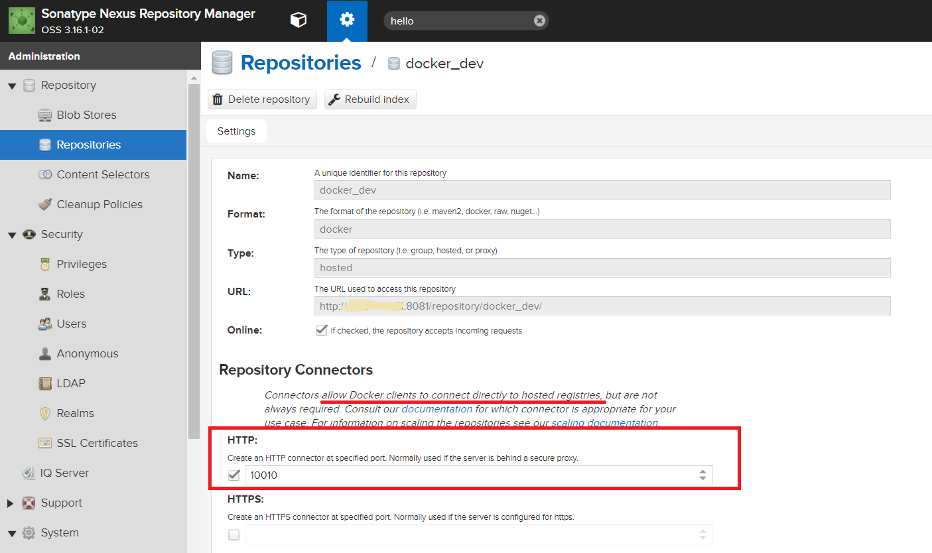Click the docker_dev breadcrumb icon

coord(394,64)
